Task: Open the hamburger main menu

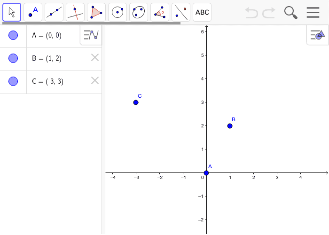Action: coord(313,12)
